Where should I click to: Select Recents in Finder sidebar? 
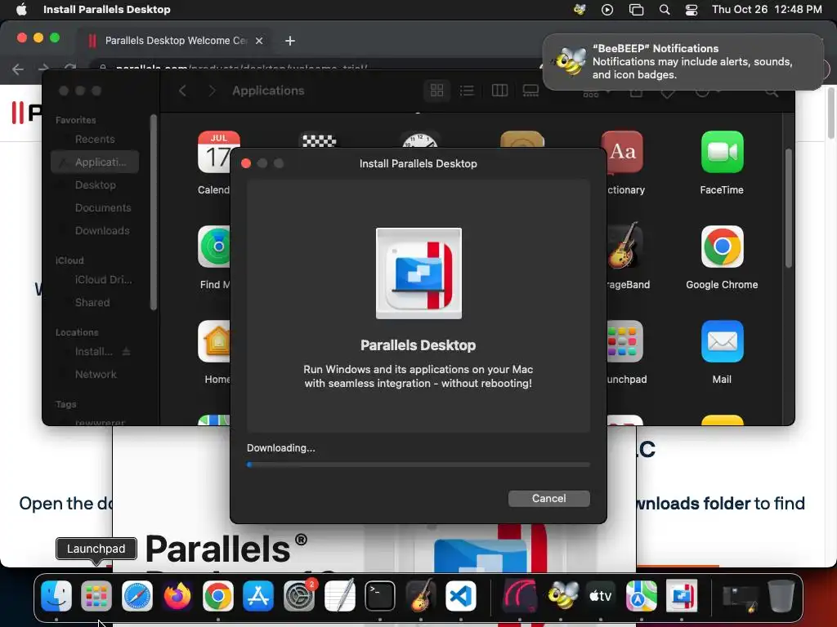(x=95, y=139)
